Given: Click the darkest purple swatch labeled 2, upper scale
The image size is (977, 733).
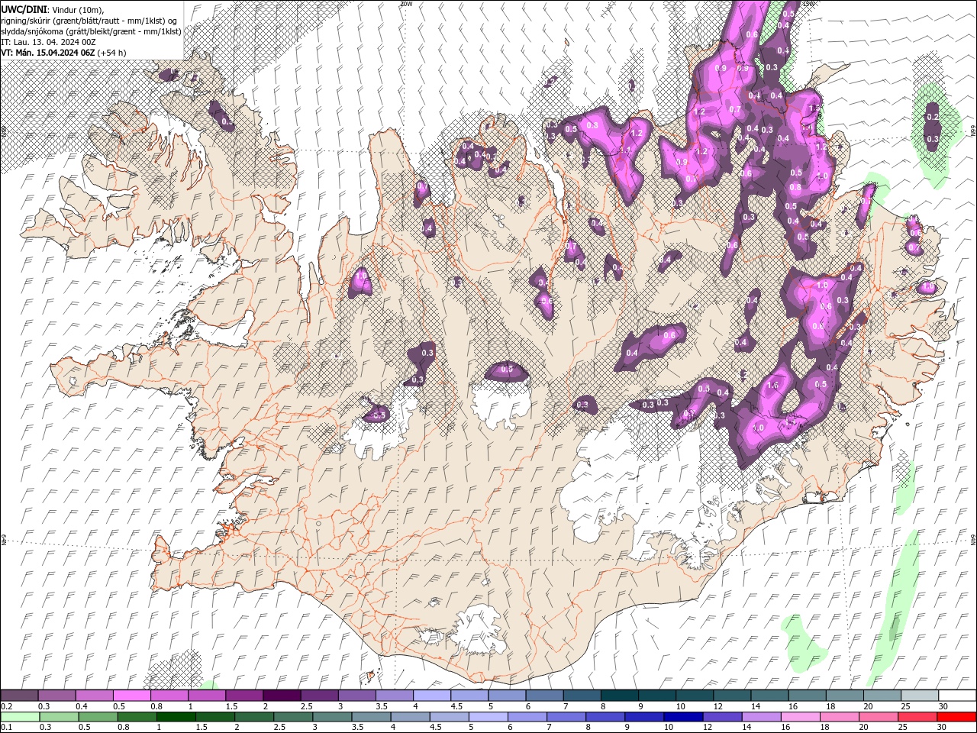Looking at the screenshot, I should (282, 696).
